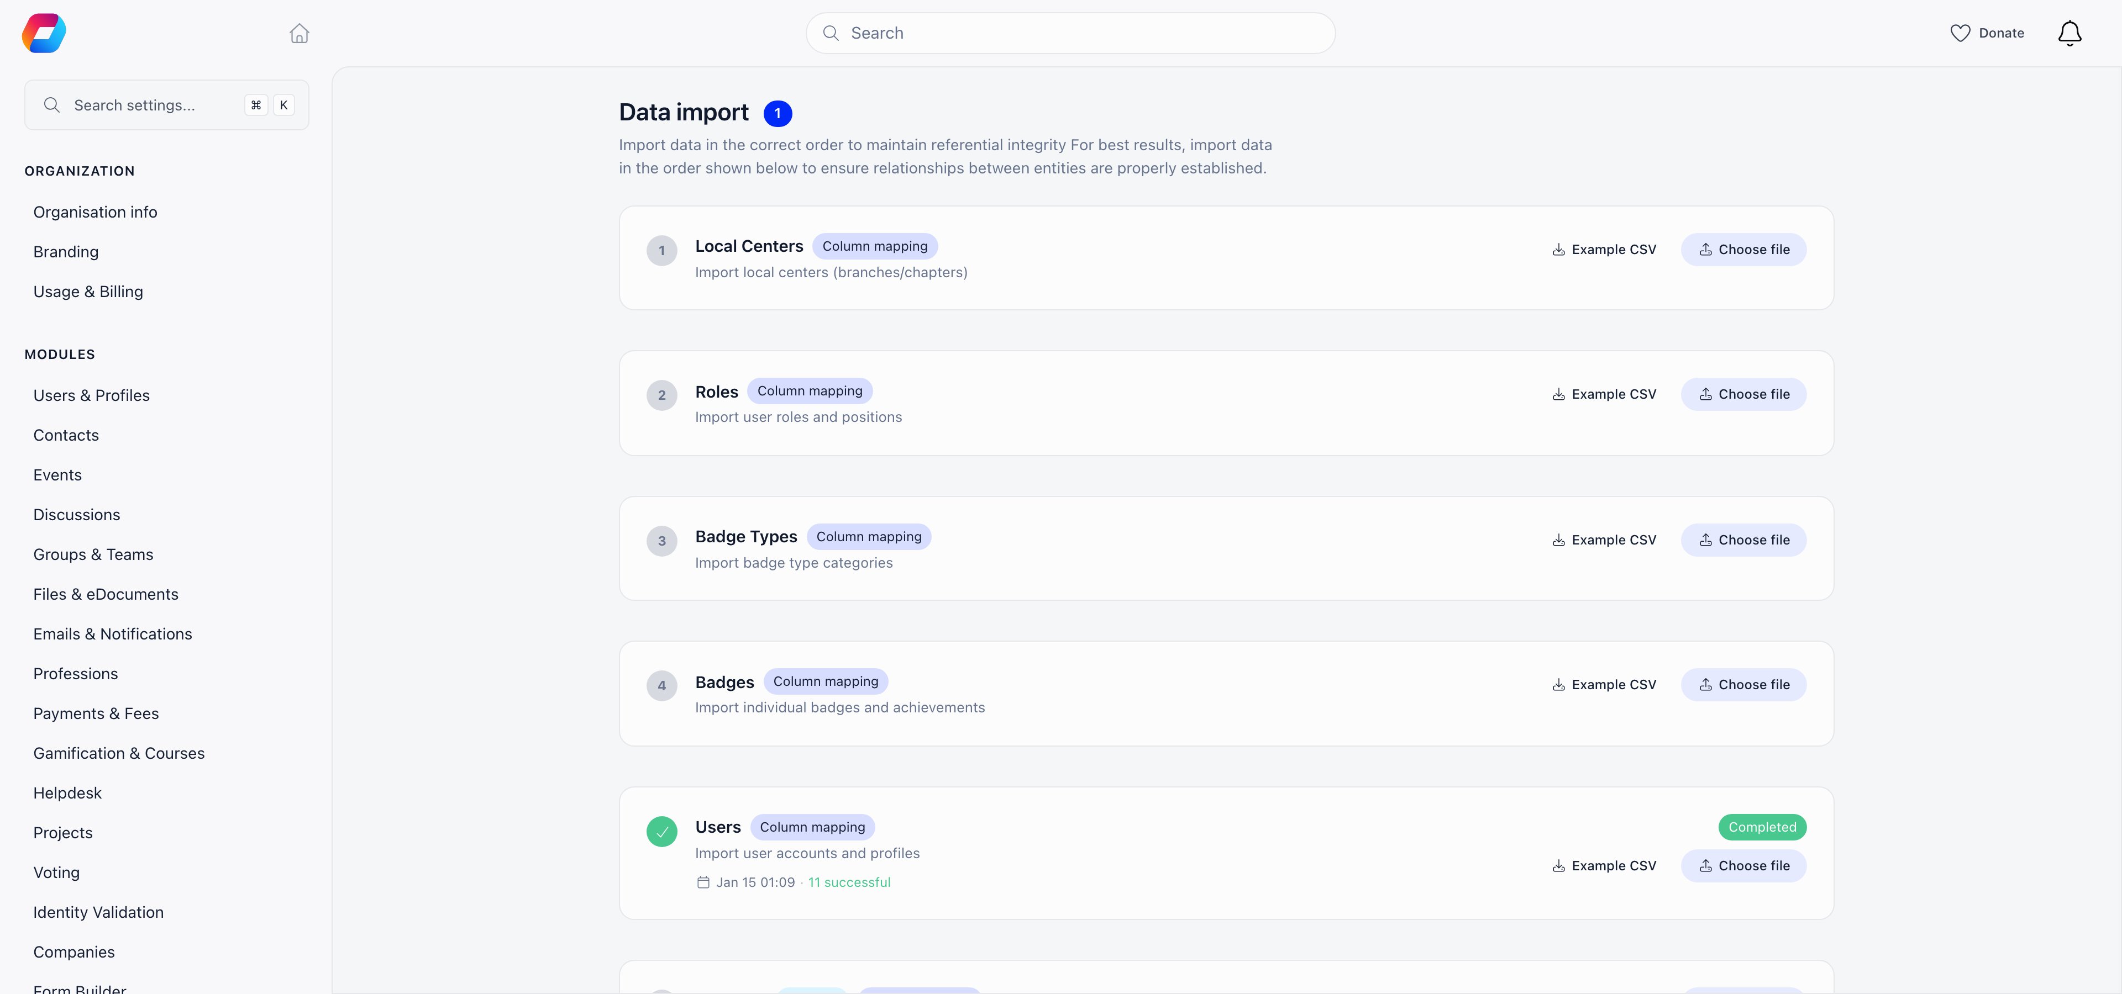Choose file for Badges import
This screenshot has width=2122, height=994.
click(x=1743, y=685)
